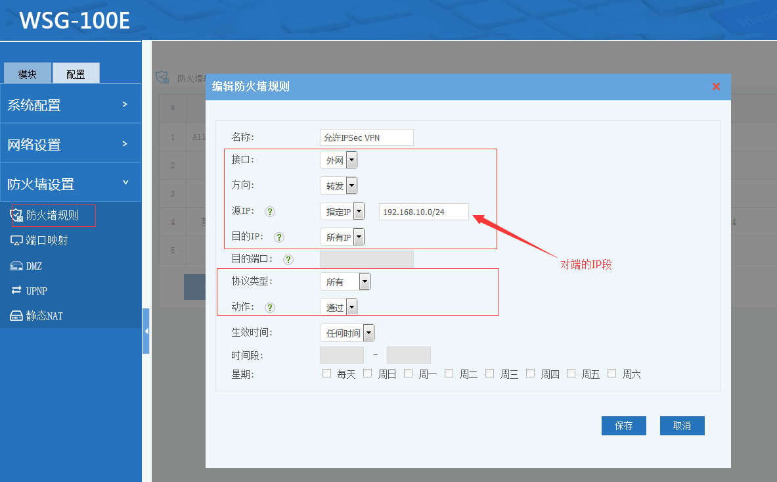This screenshot has width=777, height=482.
Task: Close the 编辑防火墙规则 dialog
Action: (716, 87)
